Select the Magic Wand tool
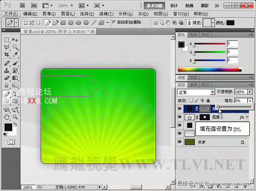This screenshot has width=256, height=191. pyautogui.click(x=15, y=47)
